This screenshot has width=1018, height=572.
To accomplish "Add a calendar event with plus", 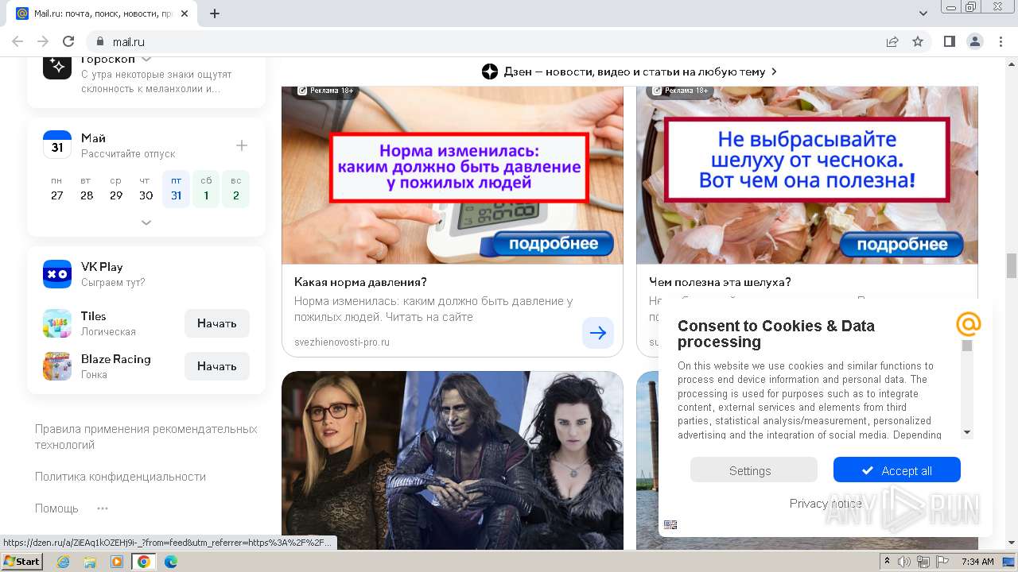I will click(242, 145).
